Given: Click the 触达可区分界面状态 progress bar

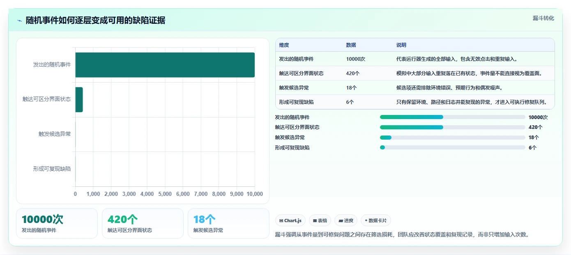Looking at the screenshot, I should coord(453,127).
